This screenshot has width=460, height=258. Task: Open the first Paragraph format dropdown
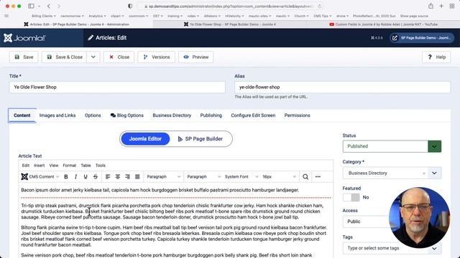(x=163, y=177)
